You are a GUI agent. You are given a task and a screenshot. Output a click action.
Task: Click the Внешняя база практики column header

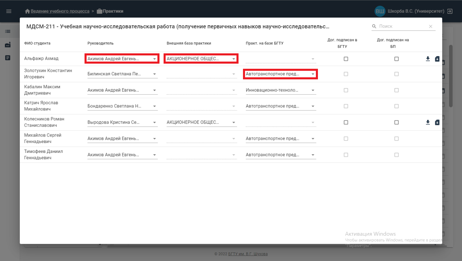pyautogui.click(x=189, y=43)
